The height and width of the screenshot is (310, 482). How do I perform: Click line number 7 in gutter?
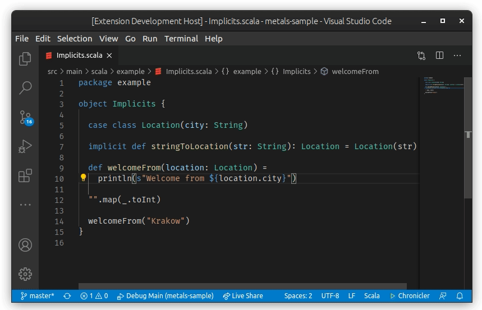click(62, 147)
